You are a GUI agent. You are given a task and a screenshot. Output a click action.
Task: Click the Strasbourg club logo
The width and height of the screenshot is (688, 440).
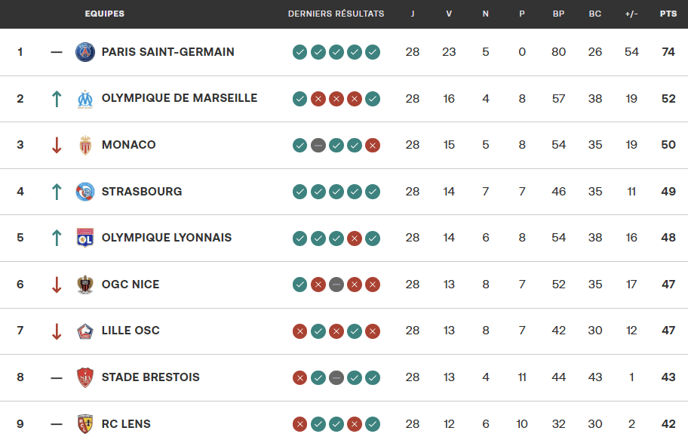tap(85, 192)
